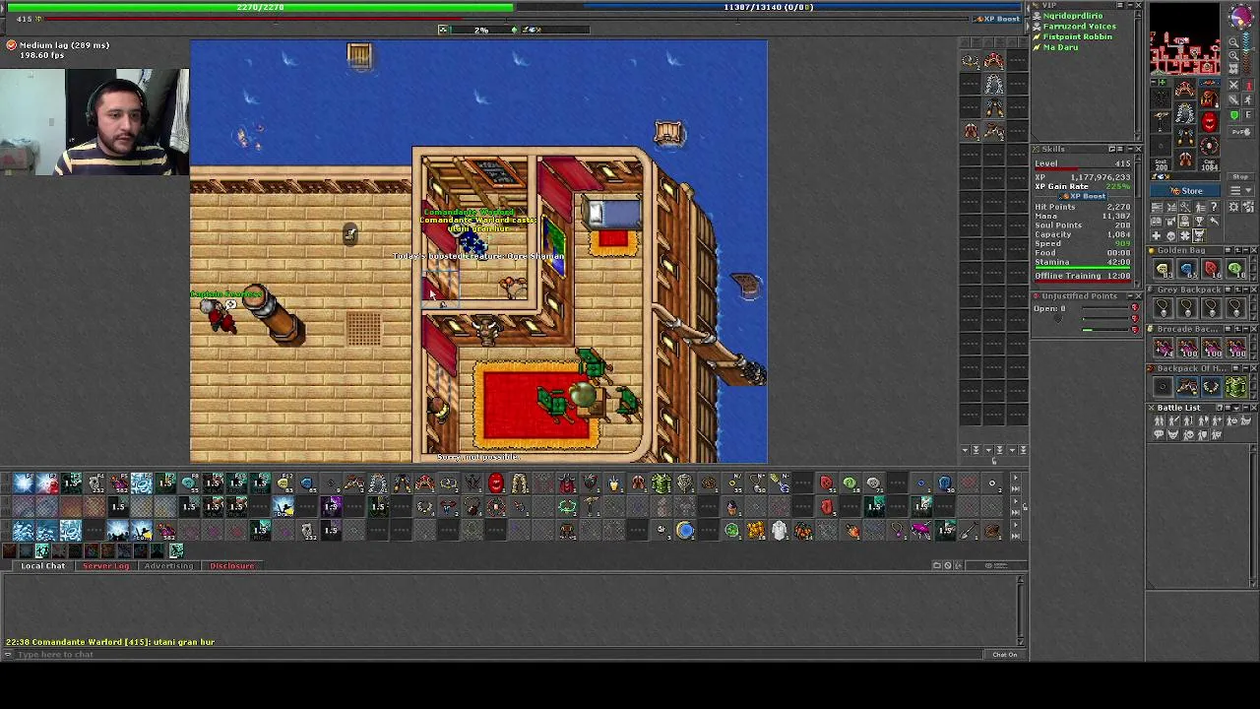Select the flower necklace in Backpack Of H
The width and height of the screenshot is (1260, 709).
point(1211,388)
